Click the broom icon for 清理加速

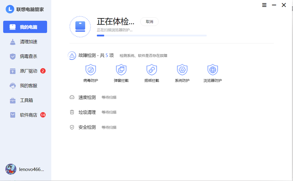point(13,42)
